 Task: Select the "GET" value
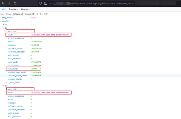[33, 18]
